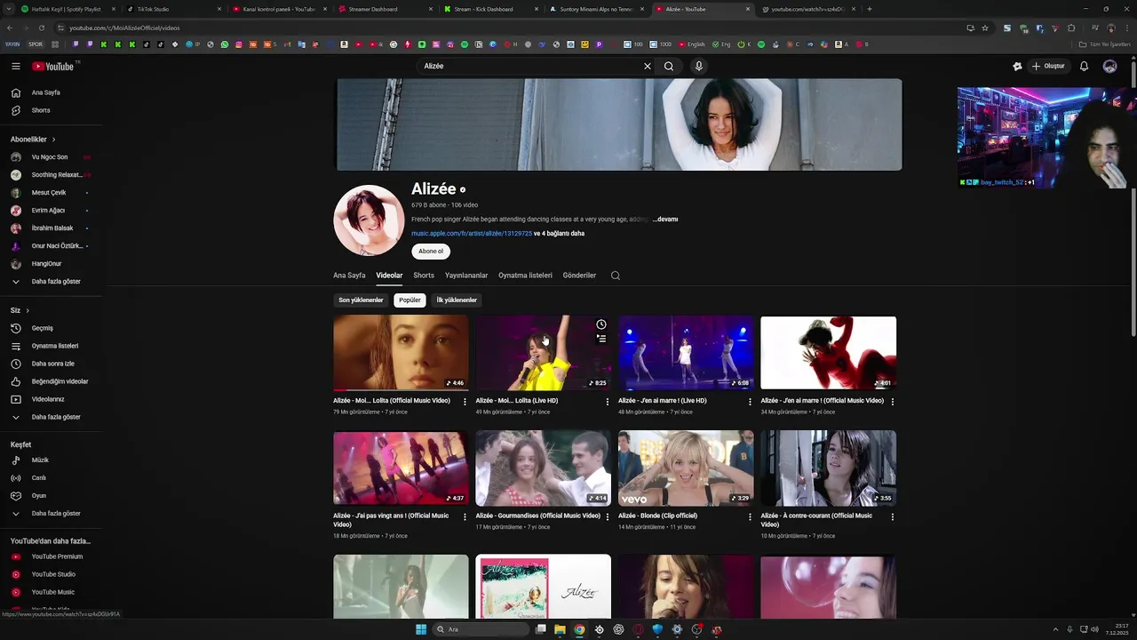Select the Popüler filter chip
The height and width of the screenshot is (640, 1137).
click(x=409, y=300)
